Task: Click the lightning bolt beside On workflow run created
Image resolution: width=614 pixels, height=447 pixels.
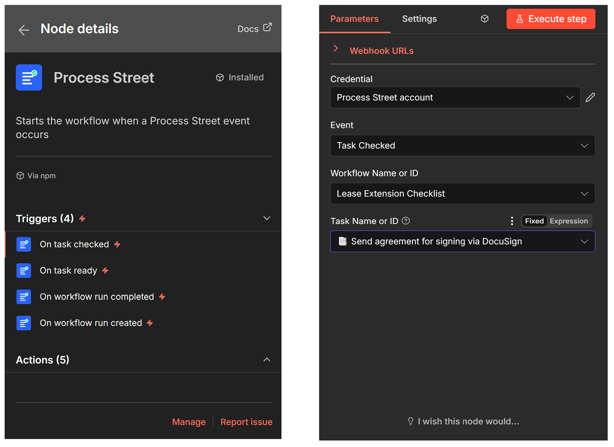Action: coord(150,323)
